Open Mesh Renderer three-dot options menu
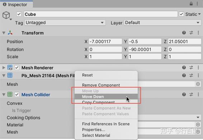The width and height of the screenshot is (203, 140). 198,67
